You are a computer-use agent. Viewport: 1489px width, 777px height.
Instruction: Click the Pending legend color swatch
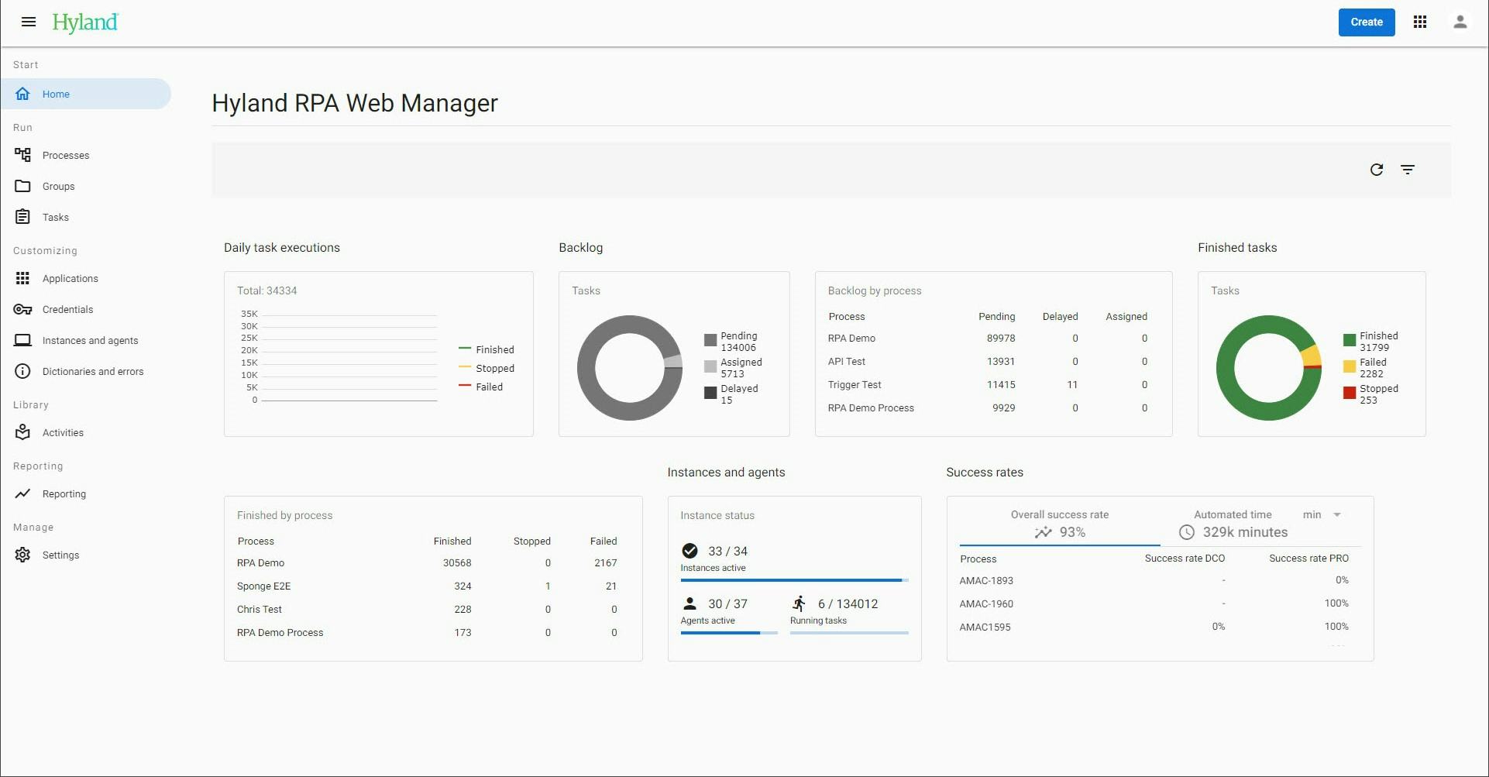click(x=710, y=340)
